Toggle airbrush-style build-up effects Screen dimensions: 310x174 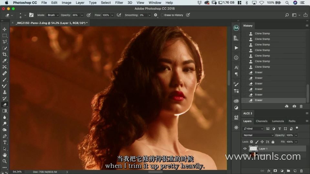(119, 15)
